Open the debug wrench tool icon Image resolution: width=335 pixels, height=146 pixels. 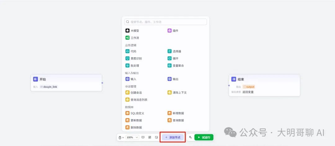click(x=190, y=137)
